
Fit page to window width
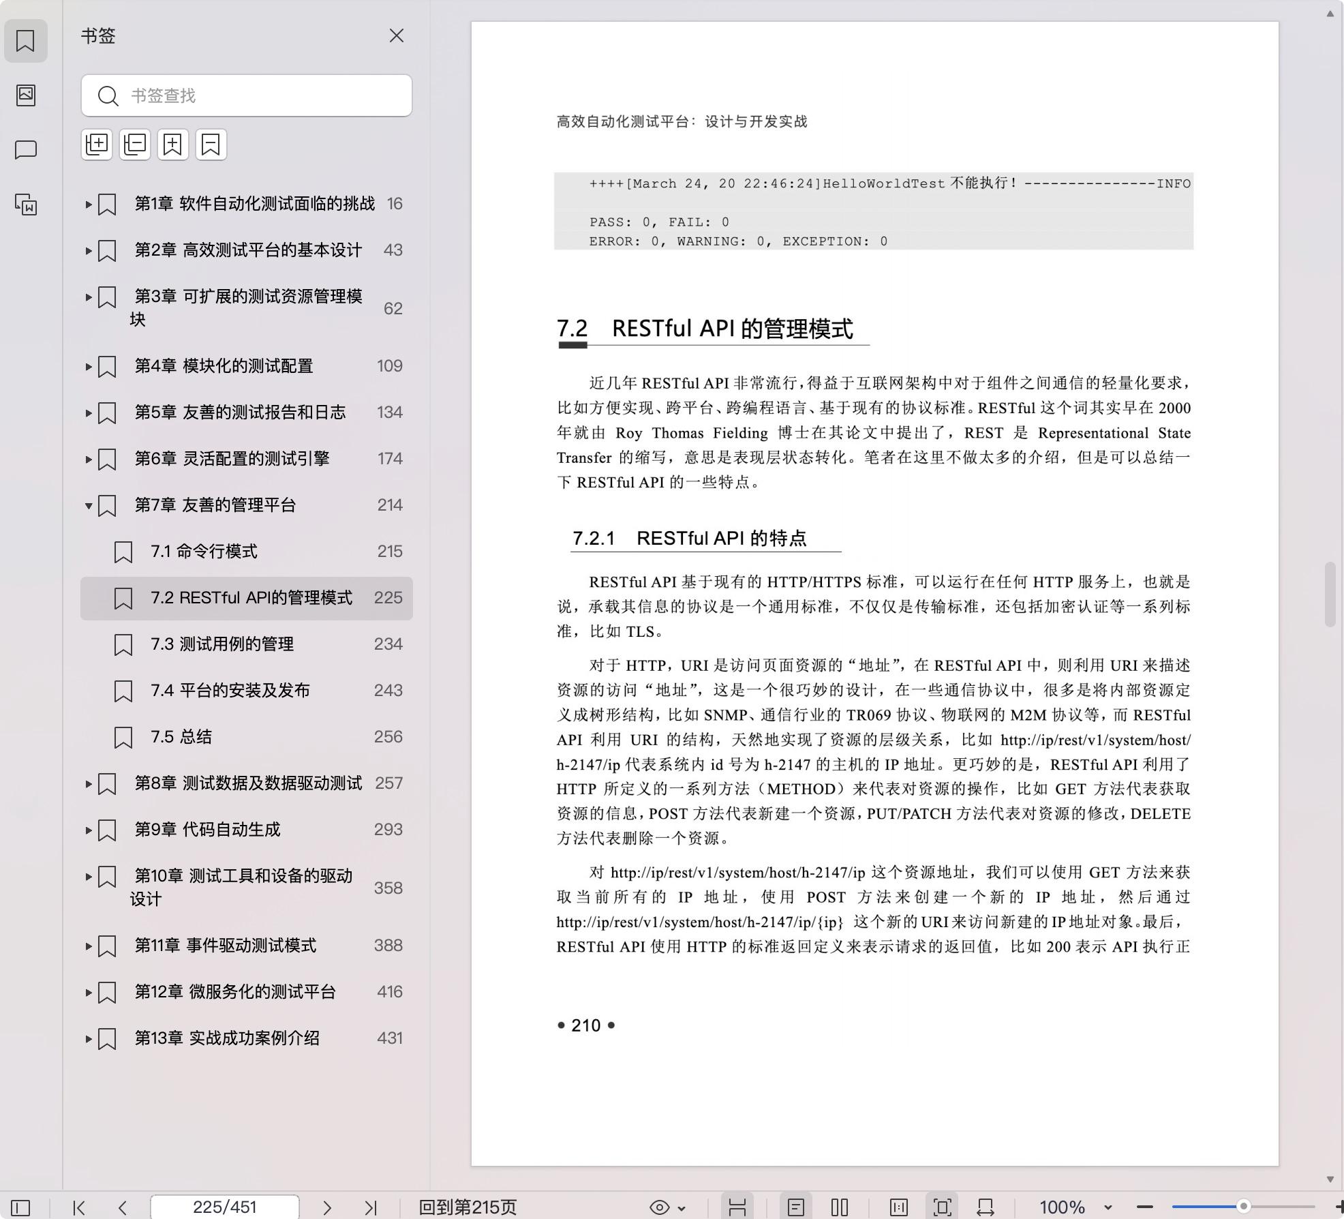click(x=986, y=1207)
